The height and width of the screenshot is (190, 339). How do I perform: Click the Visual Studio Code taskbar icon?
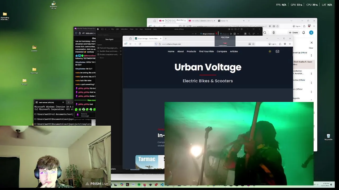162,185
